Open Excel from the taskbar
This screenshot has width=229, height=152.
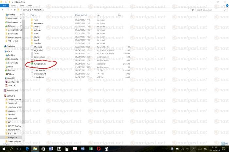[91, 149]
